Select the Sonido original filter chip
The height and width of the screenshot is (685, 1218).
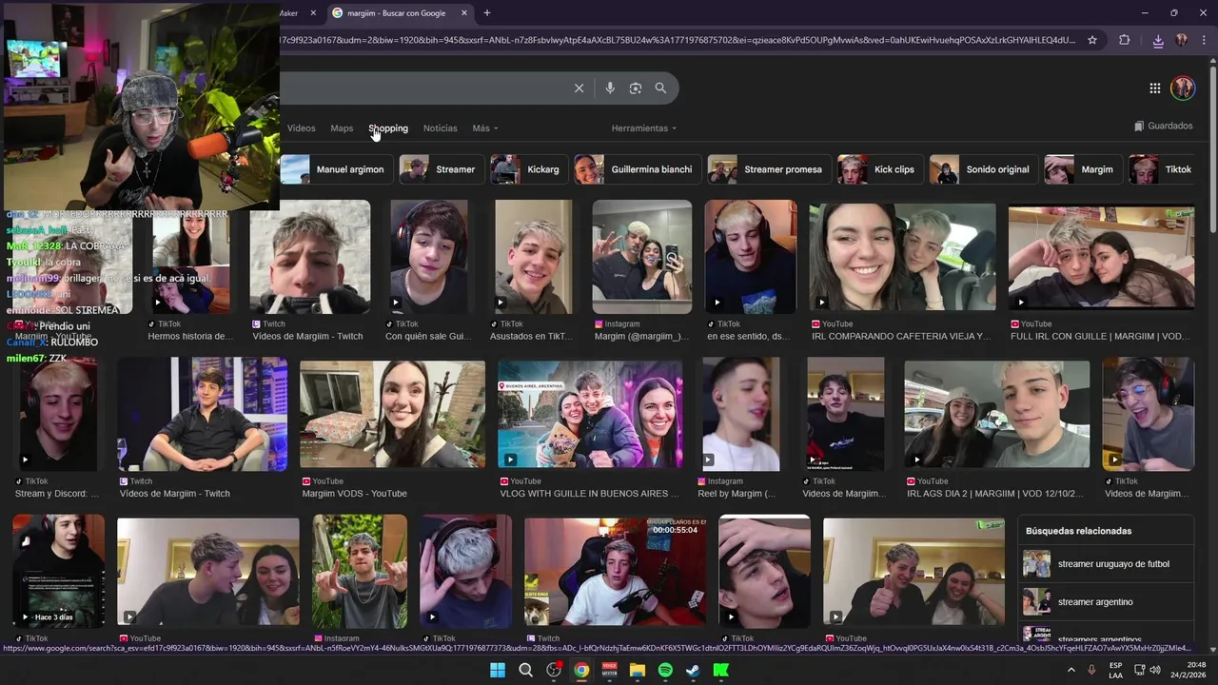[x=984, y=169]
